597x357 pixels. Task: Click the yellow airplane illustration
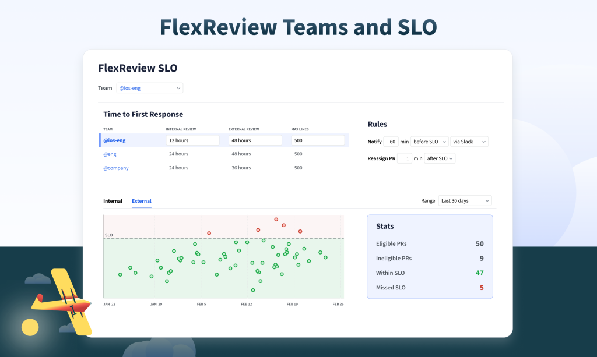click(62, 301)
